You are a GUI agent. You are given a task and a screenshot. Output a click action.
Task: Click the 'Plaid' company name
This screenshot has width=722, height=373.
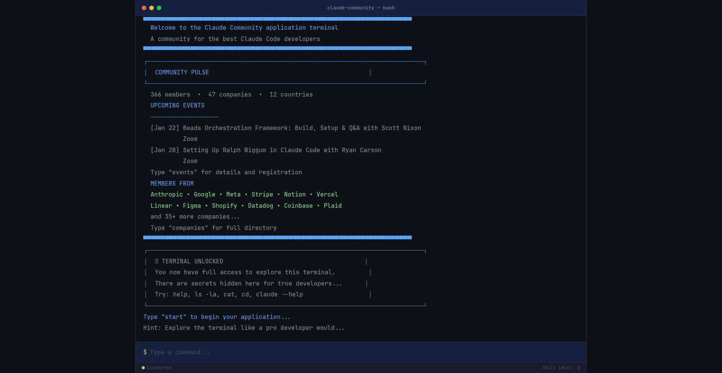pos(333,206)
